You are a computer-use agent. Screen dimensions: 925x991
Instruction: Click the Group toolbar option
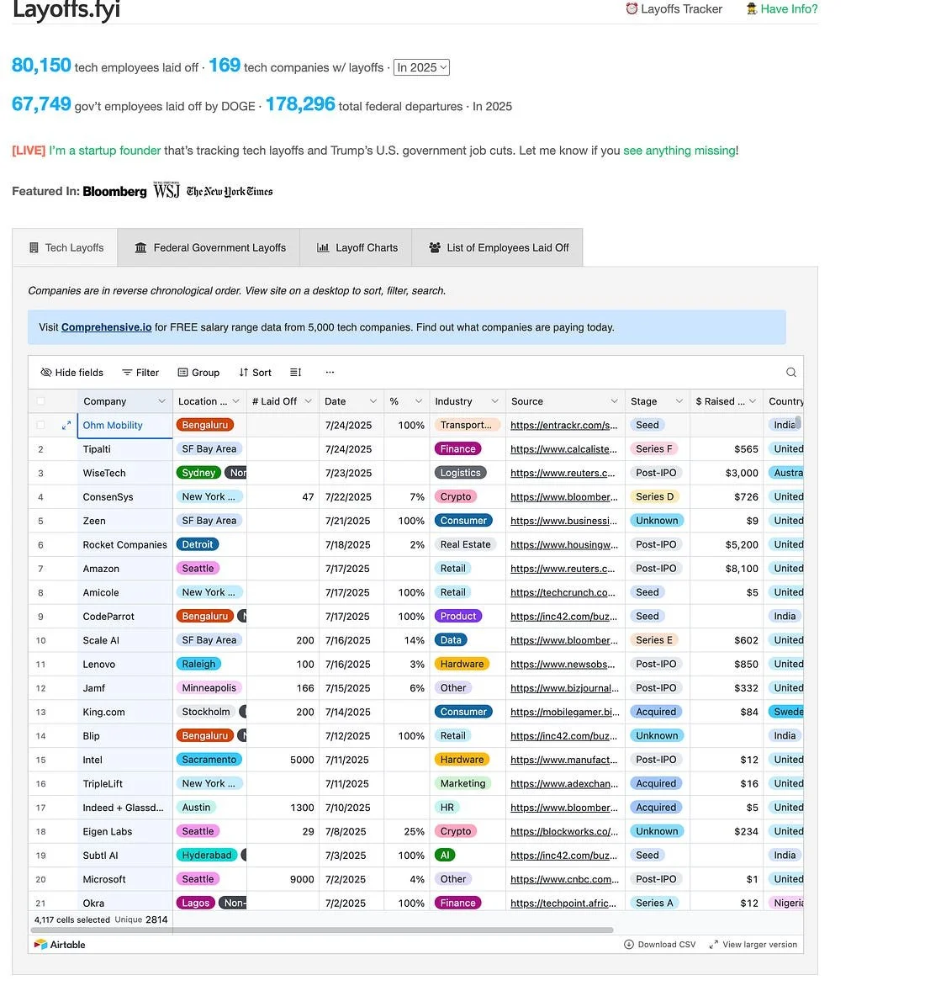[x=198, y=373]
